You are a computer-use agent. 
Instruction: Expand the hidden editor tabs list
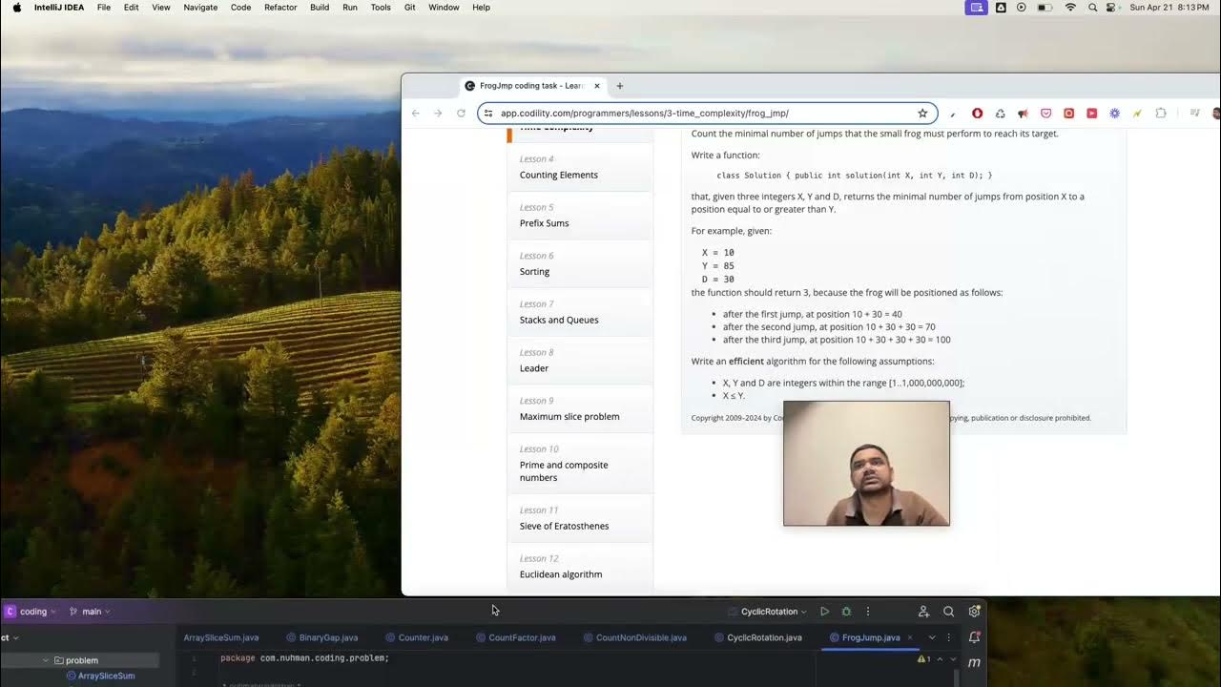tap(932, 637)
